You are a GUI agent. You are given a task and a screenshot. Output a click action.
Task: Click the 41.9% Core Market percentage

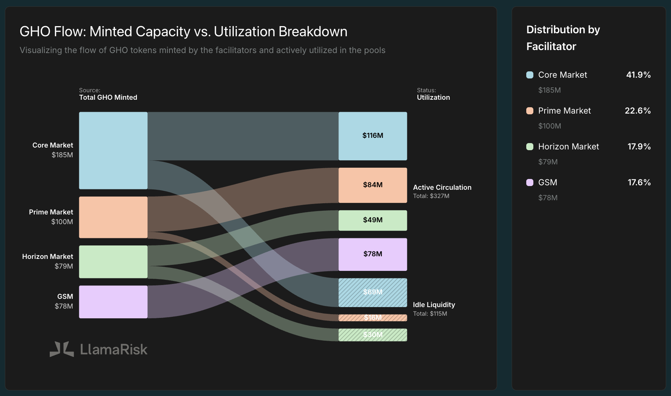[638, 75]
